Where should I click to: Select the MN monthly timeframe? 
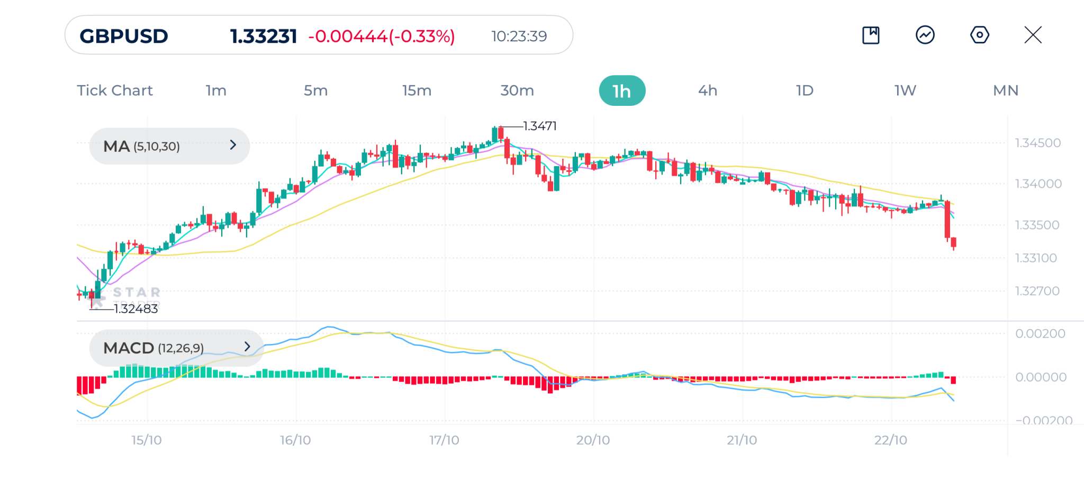pyautogui.click(x=1006, y=90)
